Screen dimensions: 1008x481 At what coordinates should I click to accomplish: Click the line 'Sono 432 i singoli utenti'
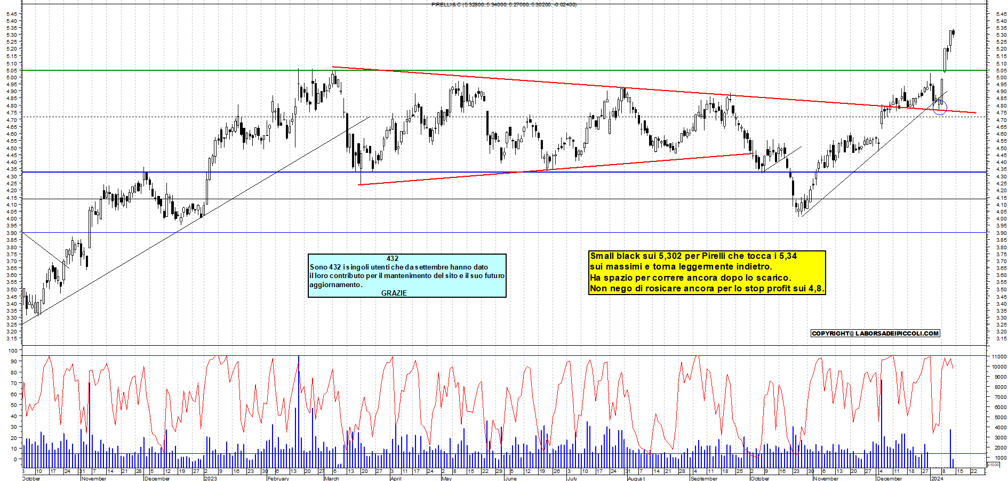coord(398,267)
